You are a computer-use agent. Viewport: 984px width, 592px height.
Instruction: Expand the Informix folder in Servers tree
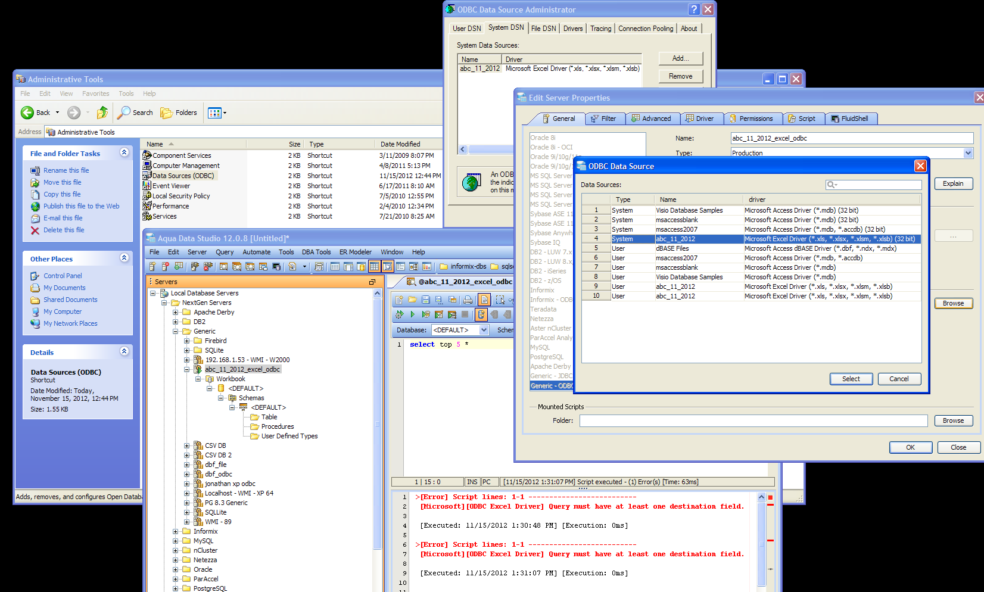click(176, 531)
